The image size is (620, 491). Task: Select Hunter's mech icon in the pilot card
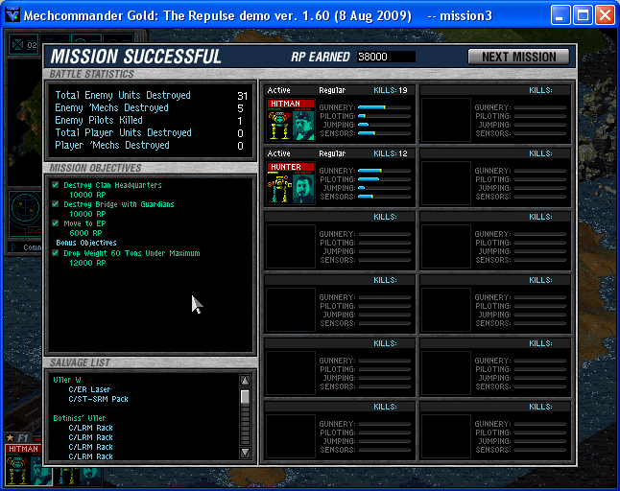click(279, 188)
